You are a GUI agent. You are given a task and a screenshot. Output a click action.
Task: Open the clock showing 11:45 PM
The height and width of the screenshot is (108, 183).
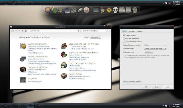coord(176,105)
